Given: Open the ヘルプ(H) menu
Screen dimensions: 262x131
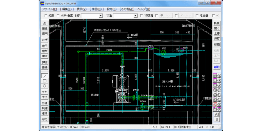Looking at the screenshot, I should 143,9.
